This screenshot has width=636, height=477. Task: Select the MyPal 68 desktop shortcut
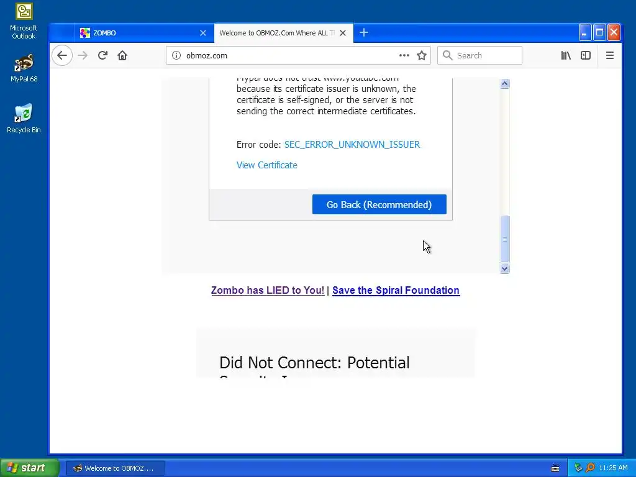click(24, 68)
